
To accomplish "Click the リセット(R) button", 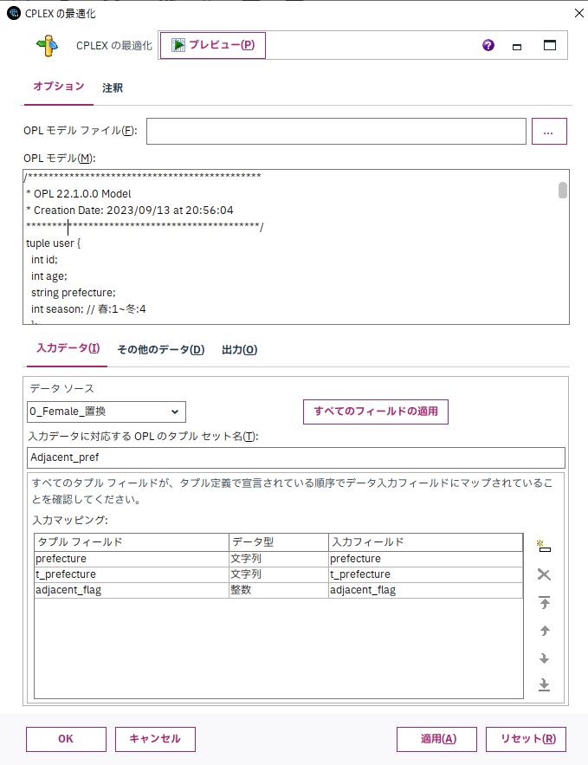I will click(526, 739).
